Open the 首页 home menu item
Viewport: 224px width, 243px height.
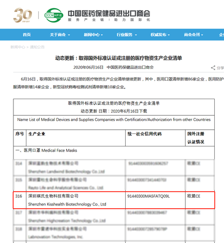(x=27, y=35)
